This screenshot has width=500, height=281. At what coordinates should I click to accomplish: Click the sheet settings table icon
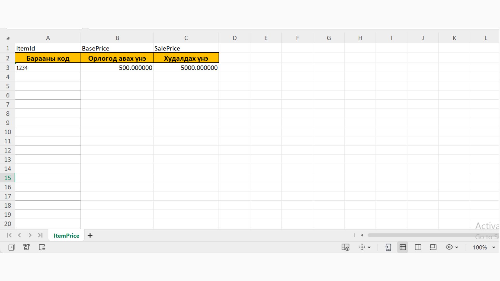(x=345, y=247)
